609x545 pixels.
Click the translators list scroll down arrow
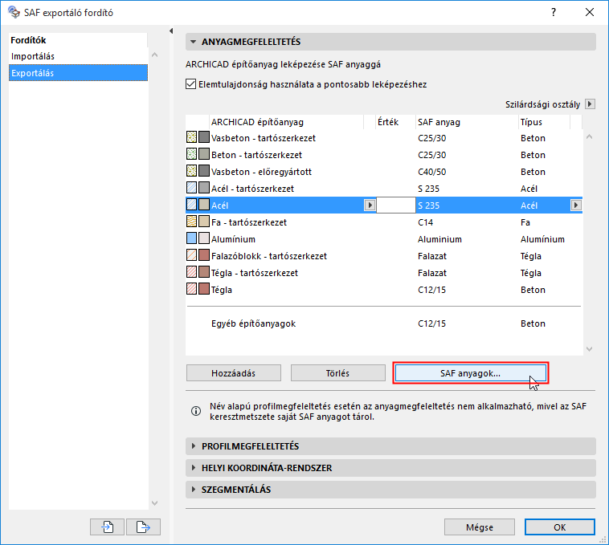(154, 503)
